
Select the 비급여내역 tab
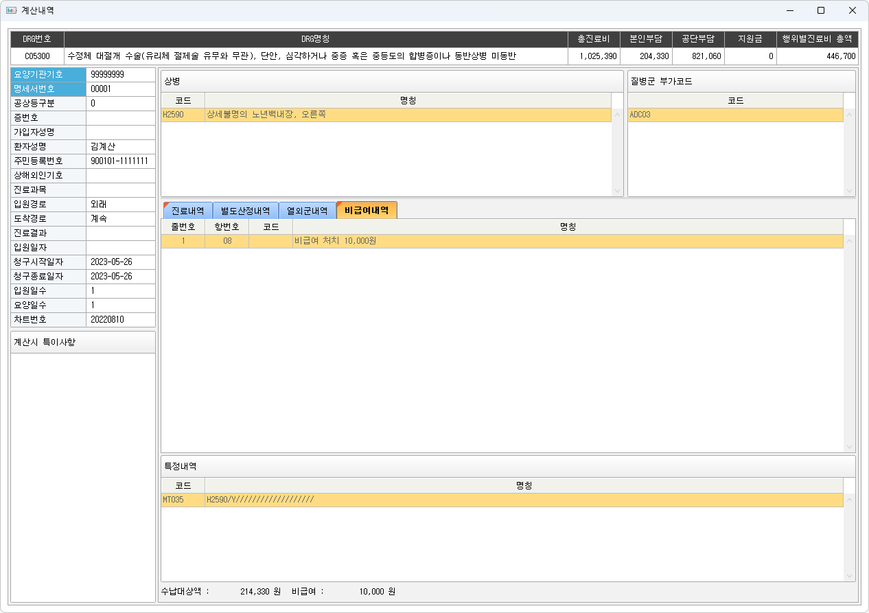tap(367, 211)
